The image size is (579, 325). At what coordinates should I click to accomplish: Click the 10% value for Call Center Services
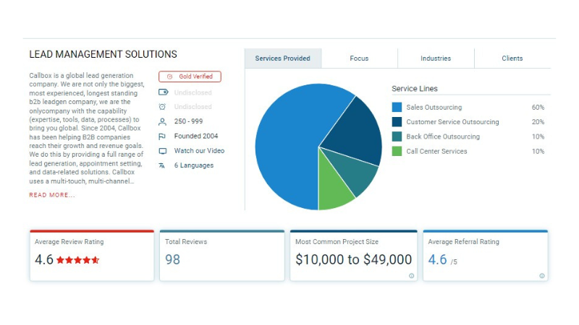[538, 152]
